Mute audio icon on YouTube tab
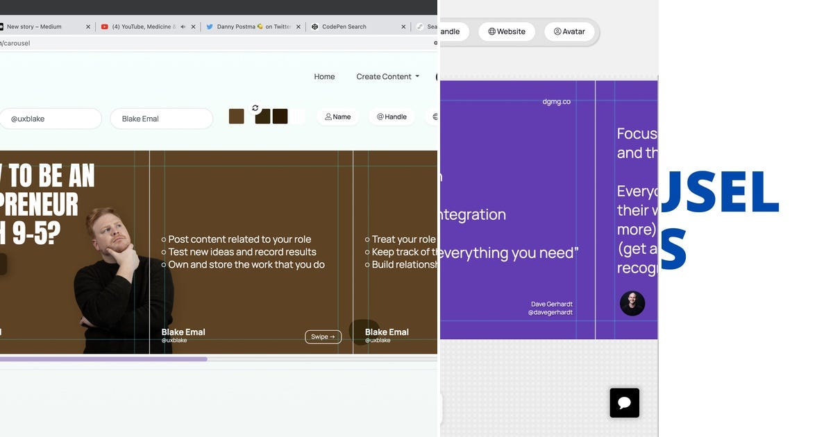The width and height of the screenshot is (833, 437). click(183, 26)
